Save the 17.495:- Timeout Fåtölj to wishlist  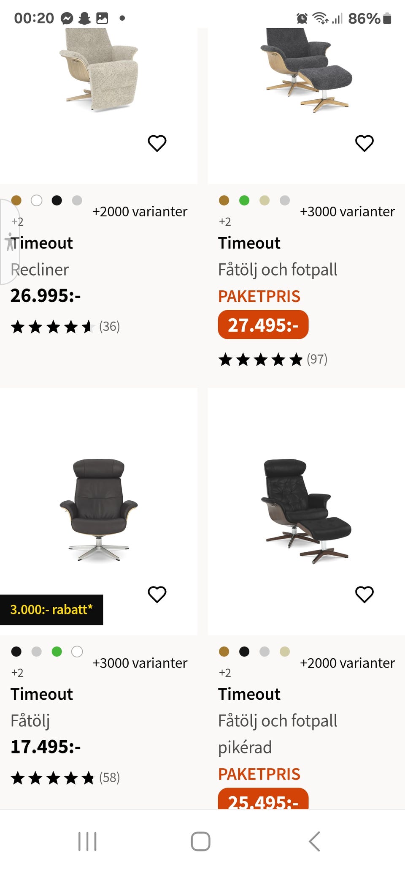pyautogui.click(x=157, y=595)
